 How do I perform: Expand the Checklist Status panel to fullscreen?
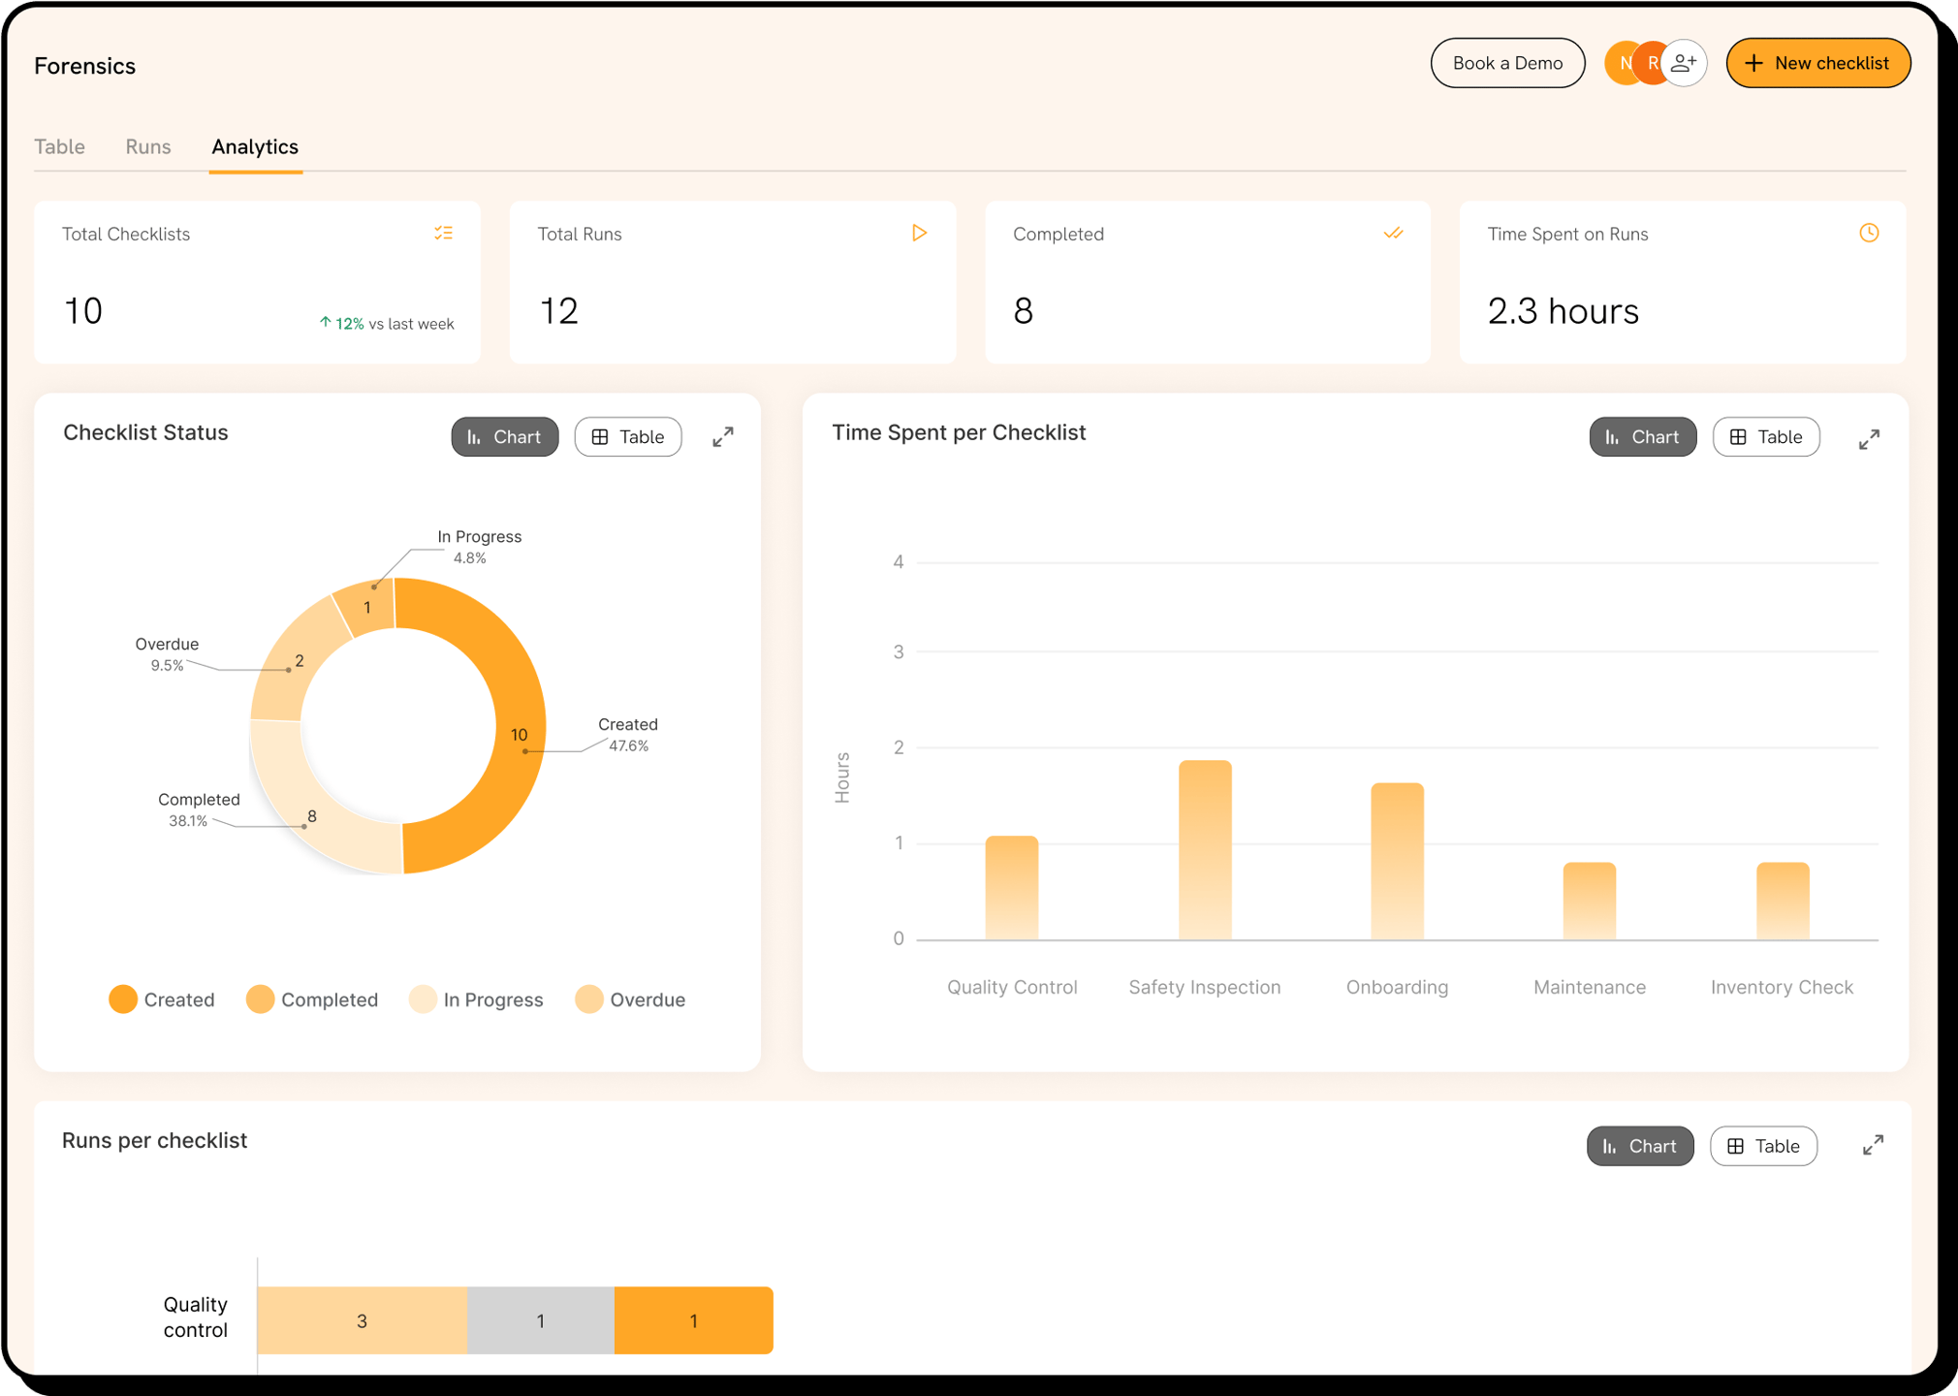[723, 437]
